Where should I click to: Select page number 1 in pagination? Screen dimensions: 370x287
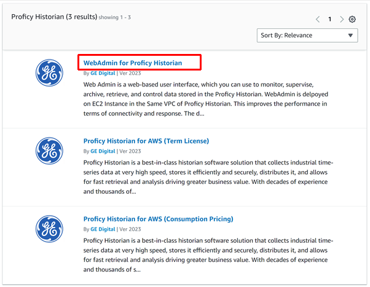click(329, 19)
